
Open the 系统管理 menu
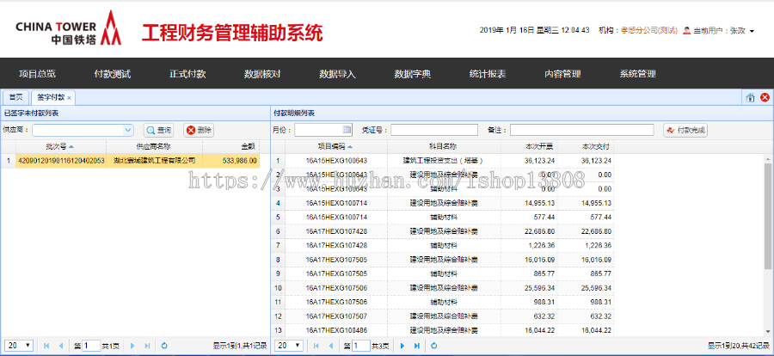click(638, 74)
